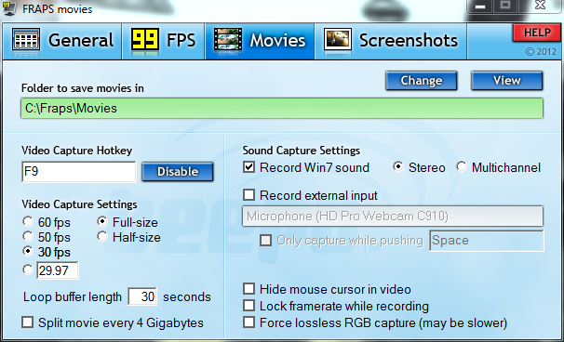Screen dimensions: 564x342
Task: Click the FRAPS title bar app icon
Action: [x=8, y=8]
